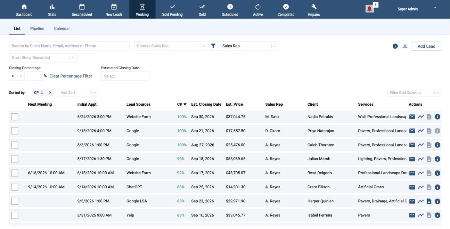This screenshot has width=450, height=229.
Task: Go to Unscheduled calendar icon
Action: (x=82, y=7)
